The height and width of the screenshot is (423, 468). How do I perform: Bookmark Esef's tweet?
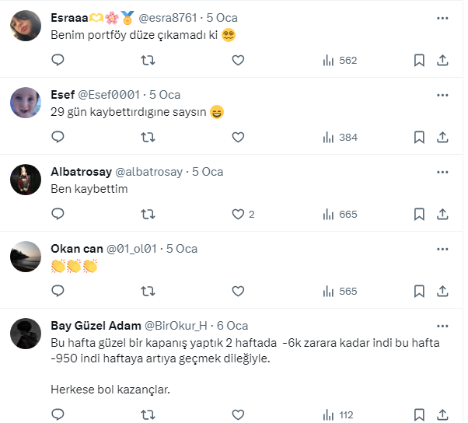(x=419, y=137)
